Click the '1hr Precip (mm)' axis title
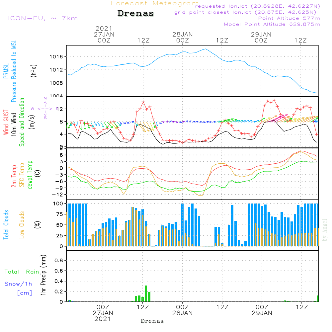 [43, 275]
